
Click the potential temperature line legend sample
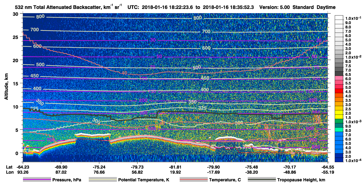tap(102, 180)
